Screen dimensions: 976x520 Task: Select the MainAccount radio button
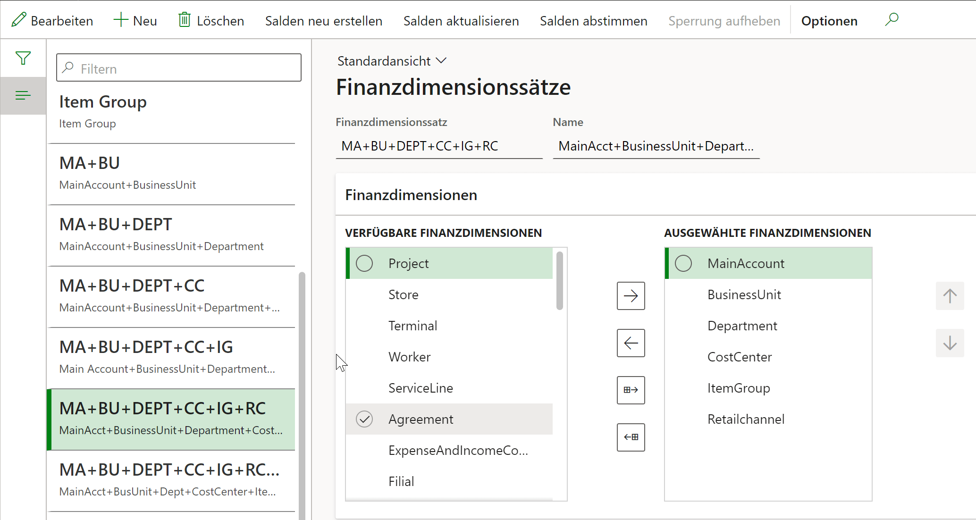tap(683, 263)
